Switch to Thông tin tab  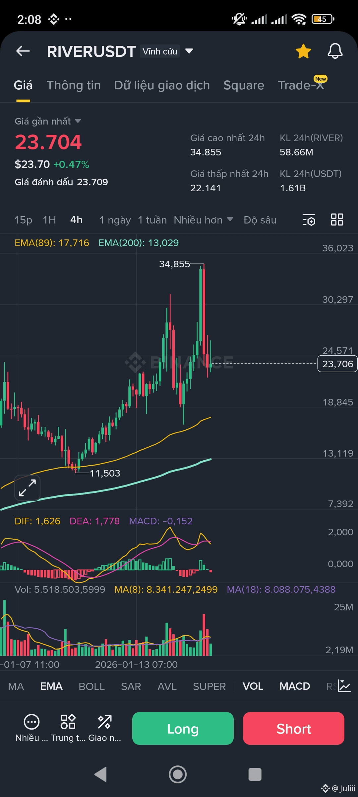coord(74,85)
